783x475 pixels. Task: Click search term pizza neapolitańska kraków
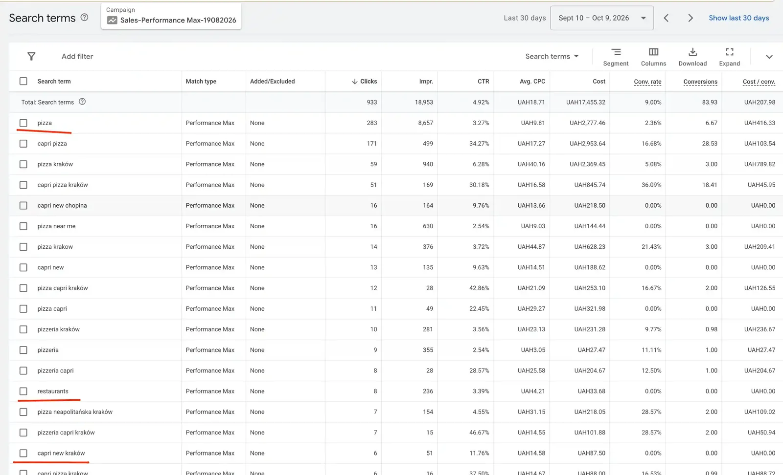point(75,412)
